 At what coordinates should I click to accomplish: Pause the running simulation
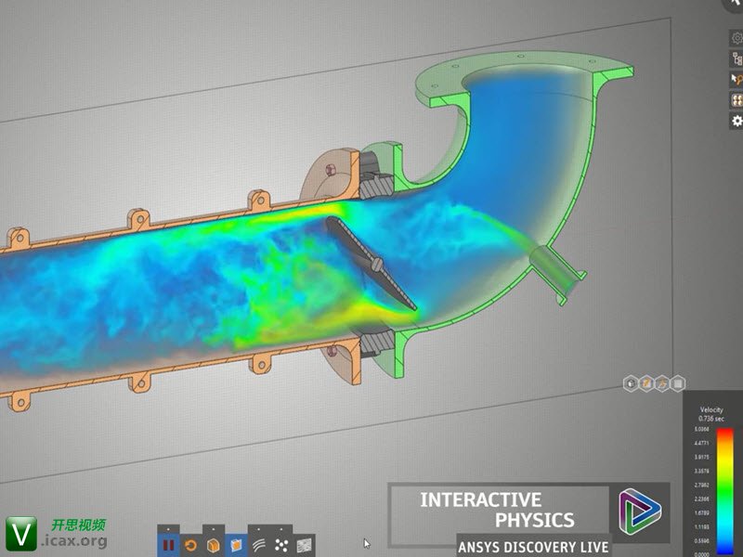click(x=168, y=545)
